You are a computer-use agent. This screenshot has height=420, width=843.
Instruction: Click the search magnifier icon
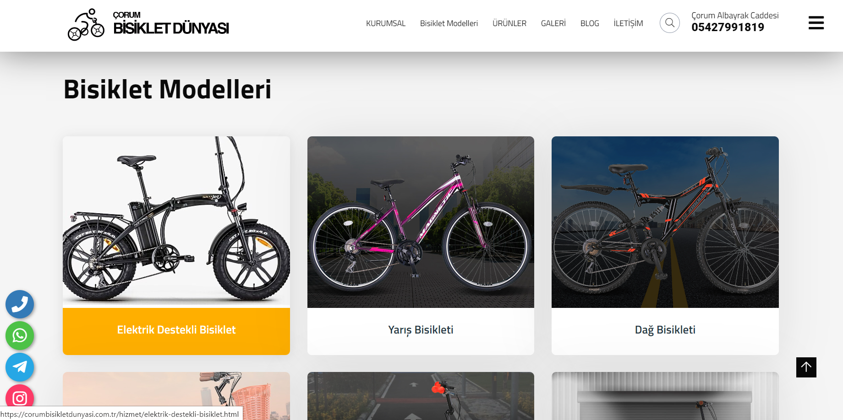(669, 23)
